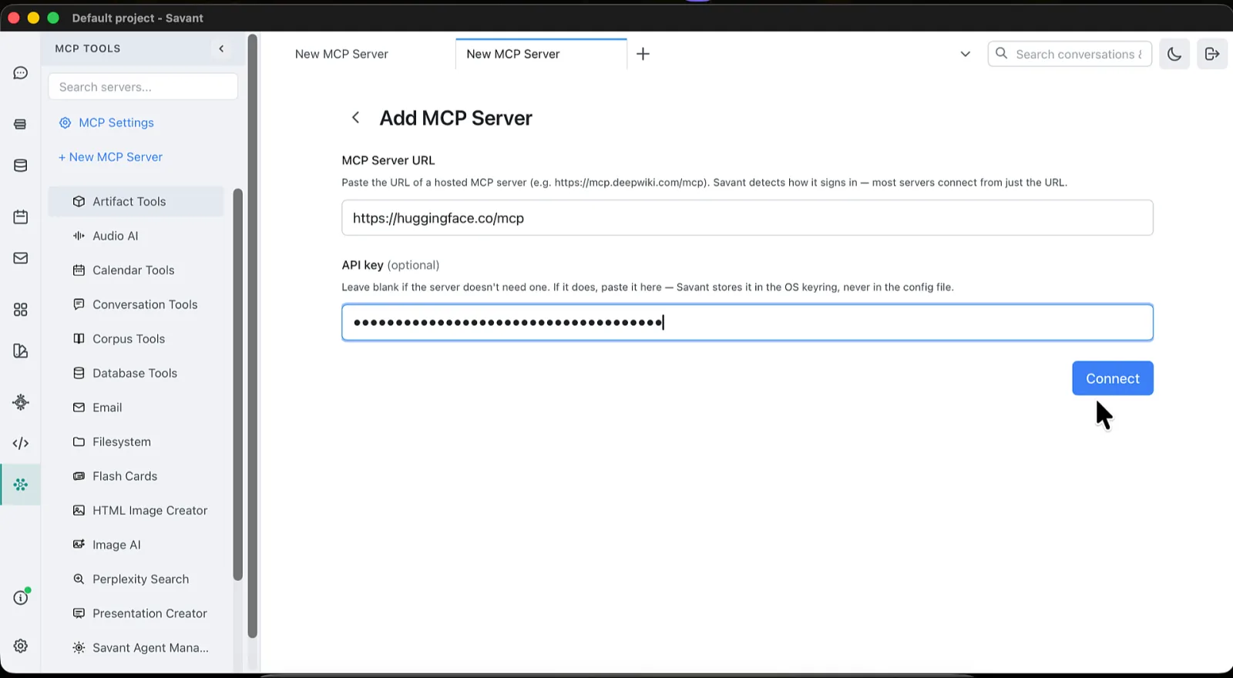Open Calendar Tools server
This screenshot has height=678, width=1233.
[136, 270]
